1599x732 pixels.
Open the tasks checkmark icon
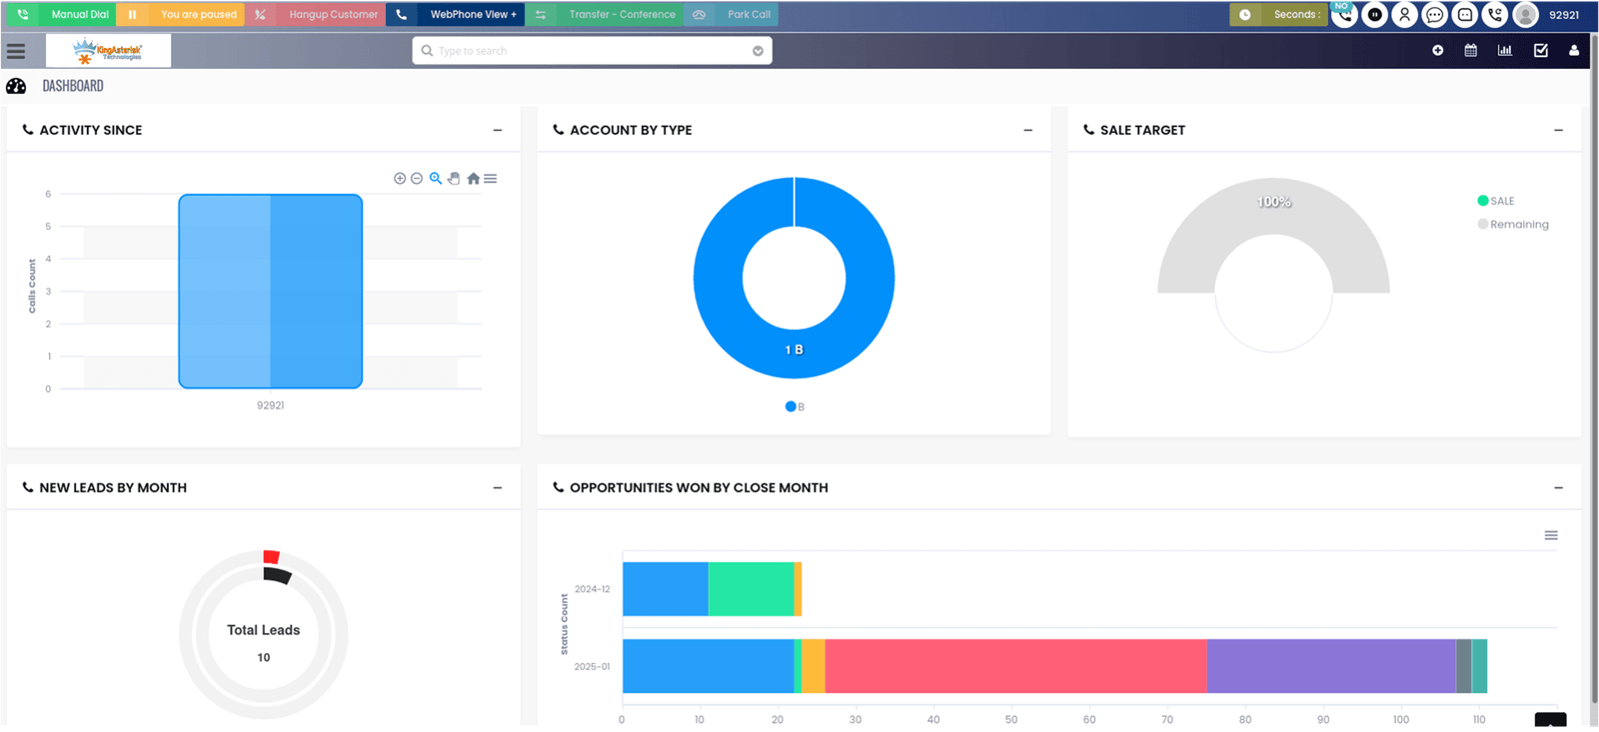pyautogui.click(x=1540, y=50)
